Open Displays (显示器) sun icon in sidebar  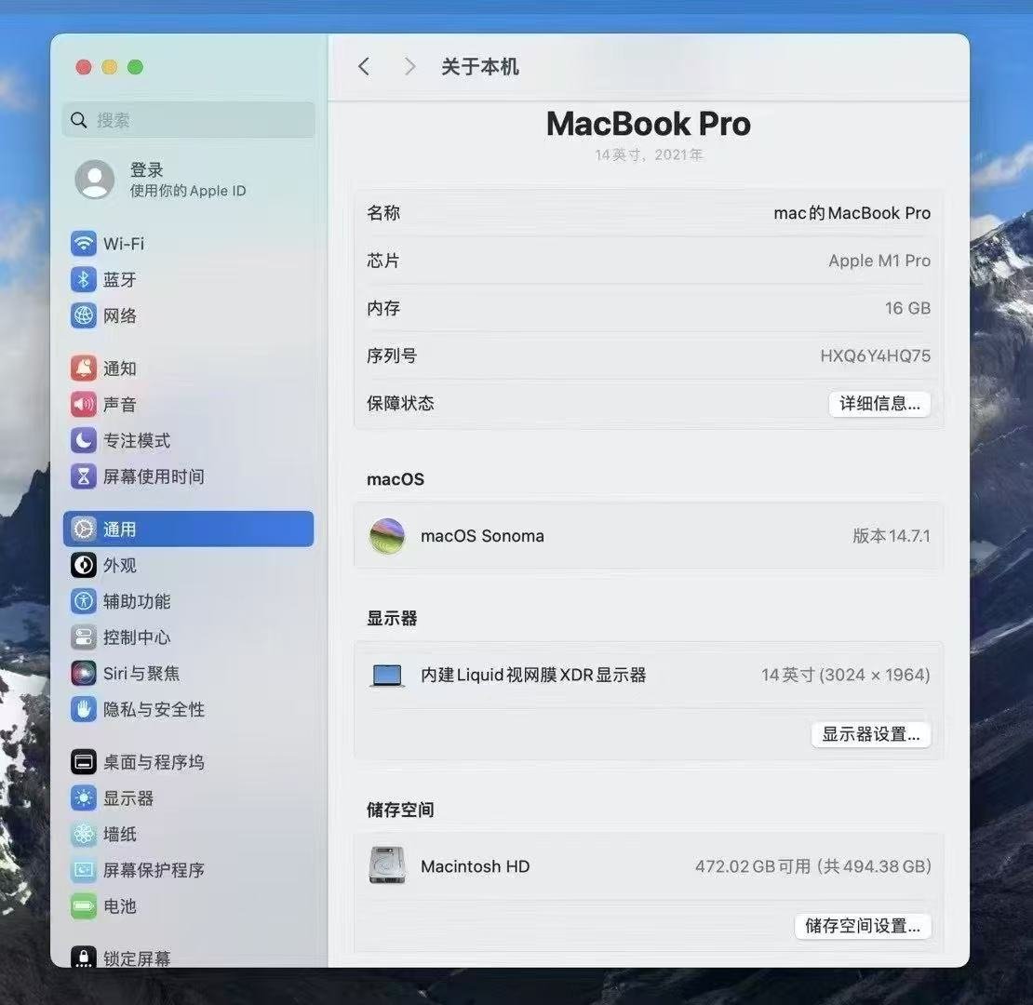tap(83, 798)
